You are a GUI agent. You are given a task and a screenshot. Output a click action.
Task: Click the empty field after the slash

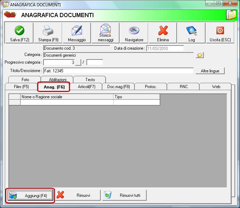[95, 62]
